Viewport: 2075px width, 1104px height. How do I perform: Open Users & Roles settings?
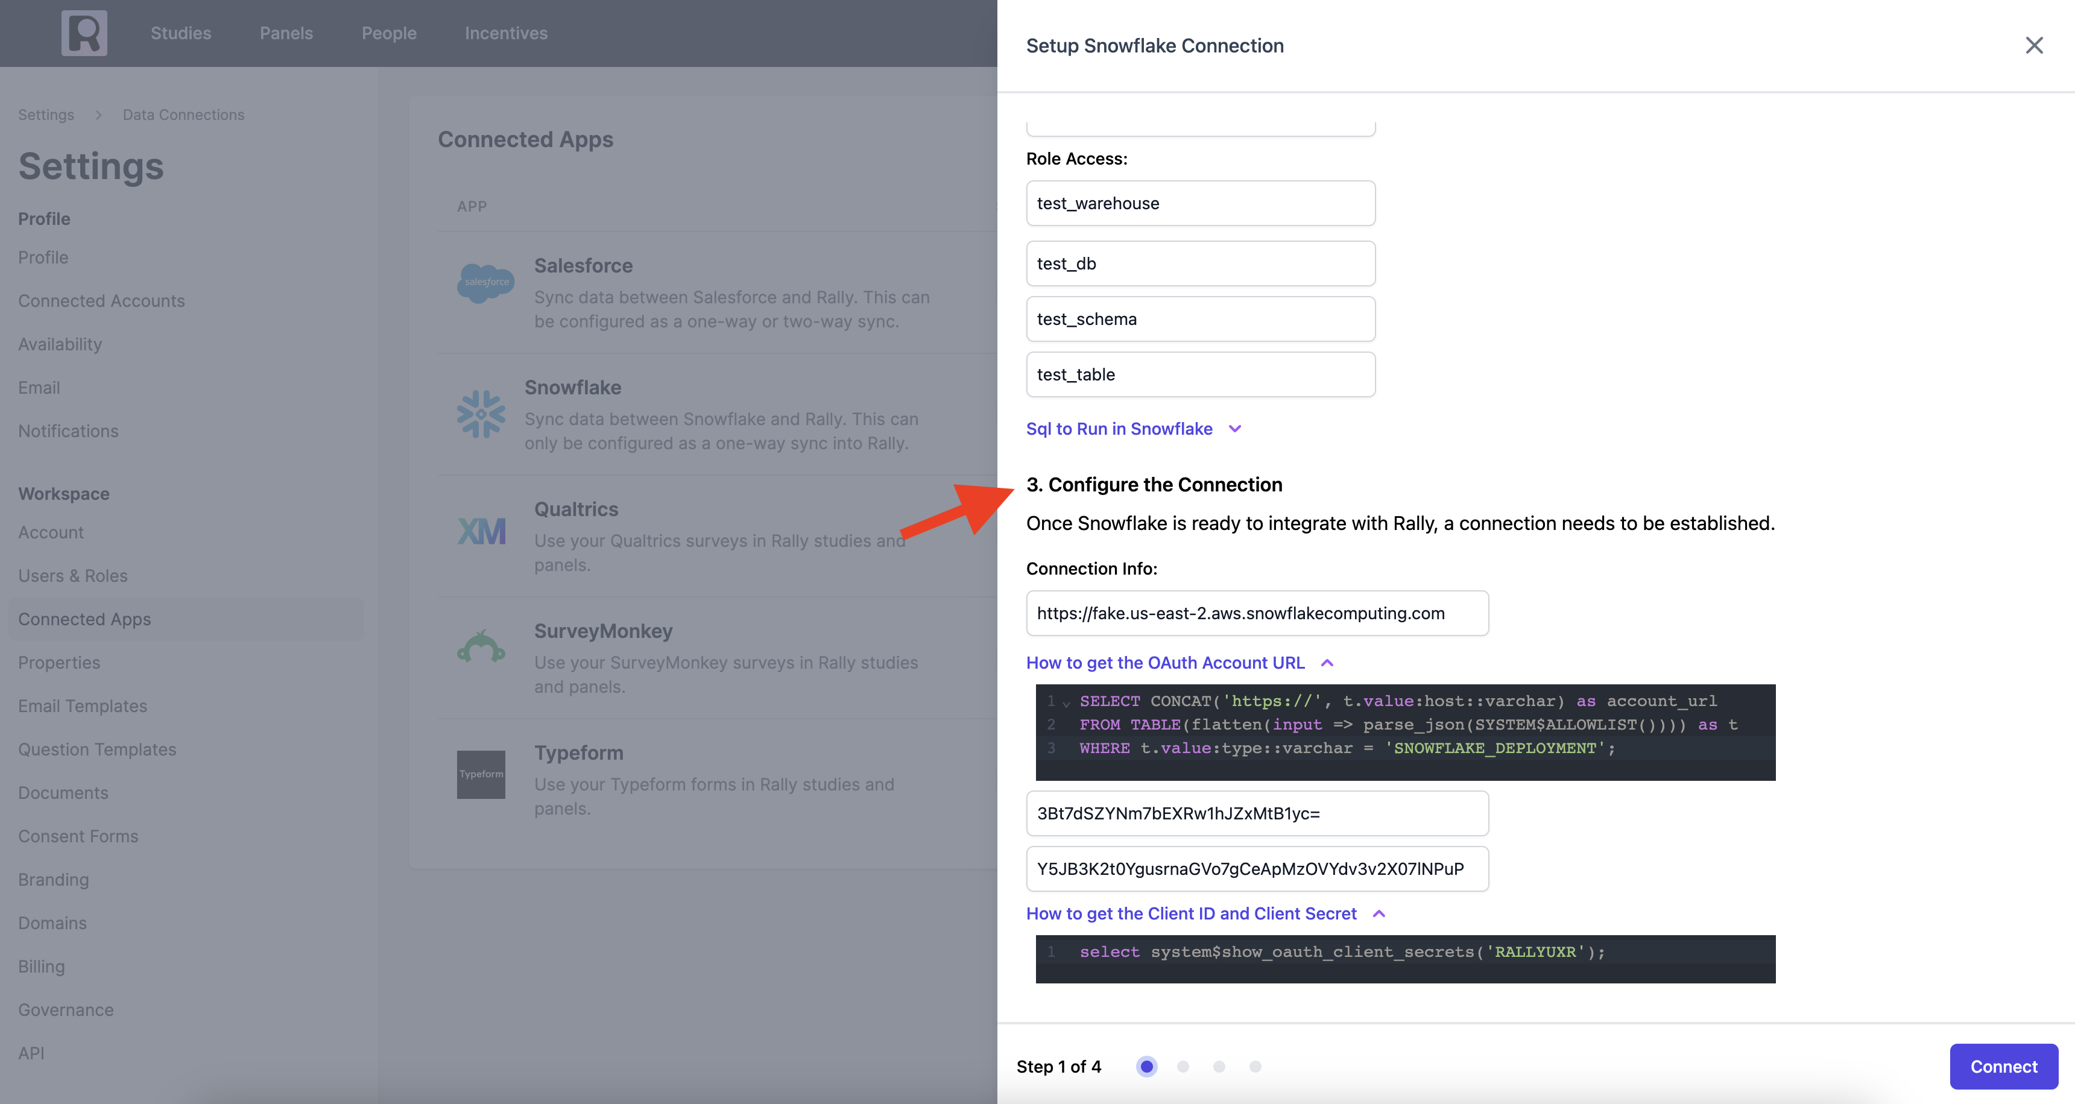(x=72, y=576)
